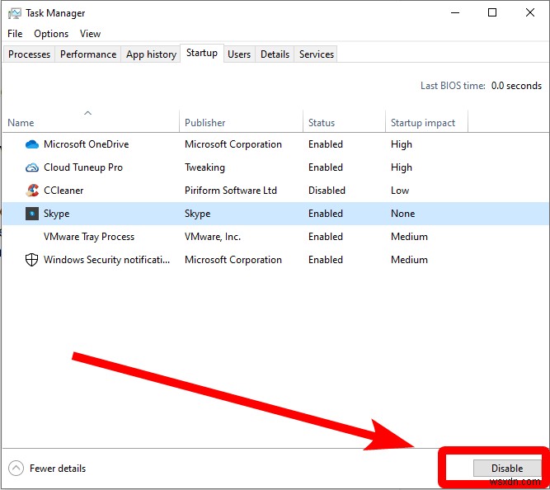Switch to the Services tab

point(317,54)
